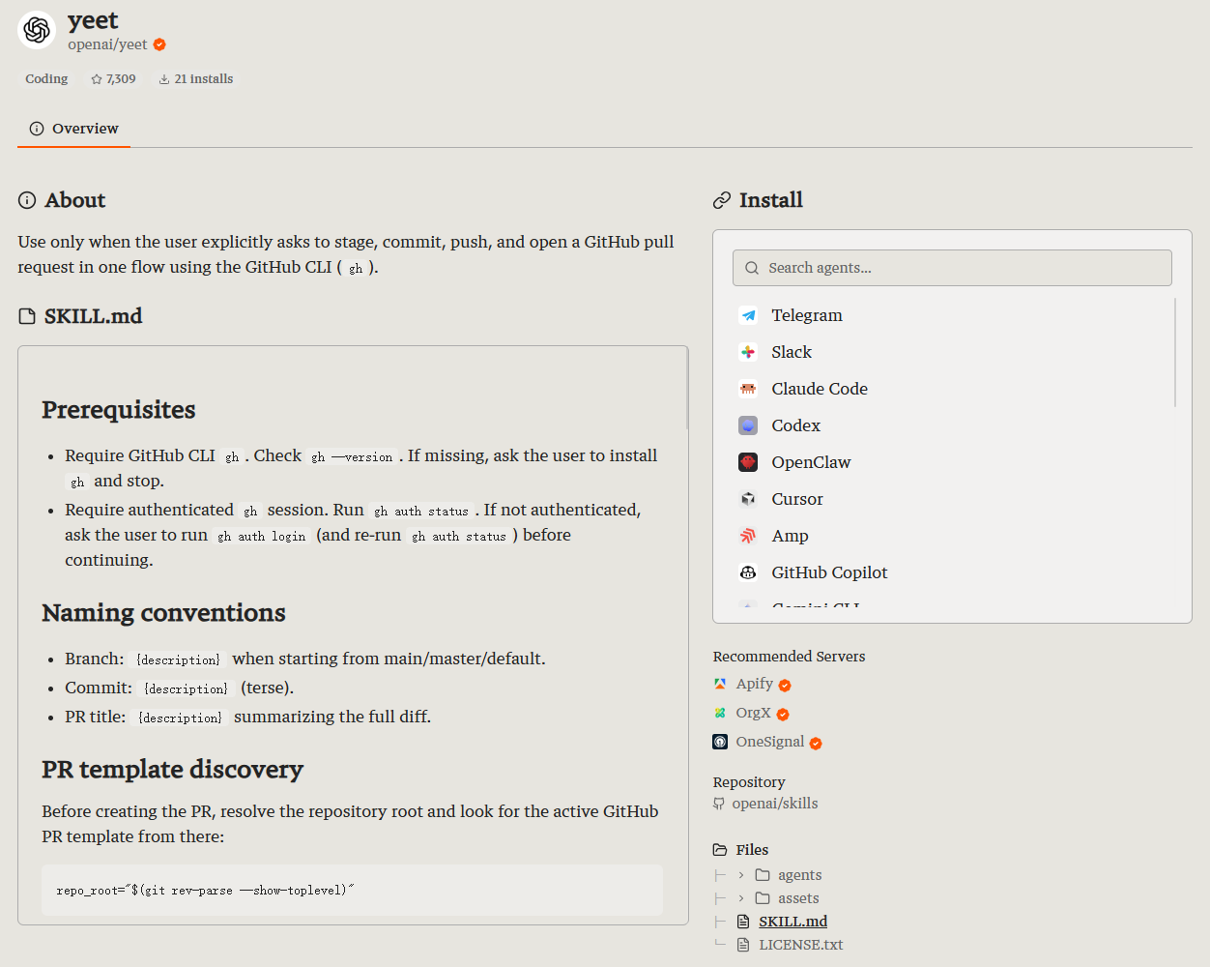Switch to the Overview tab
1210x967 pixels.
73,129
